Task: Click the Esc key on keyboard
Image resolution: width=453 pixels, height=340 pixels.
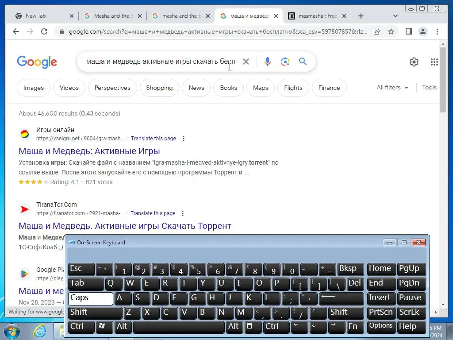Action: pyautogui.click(x=81, y=270)
